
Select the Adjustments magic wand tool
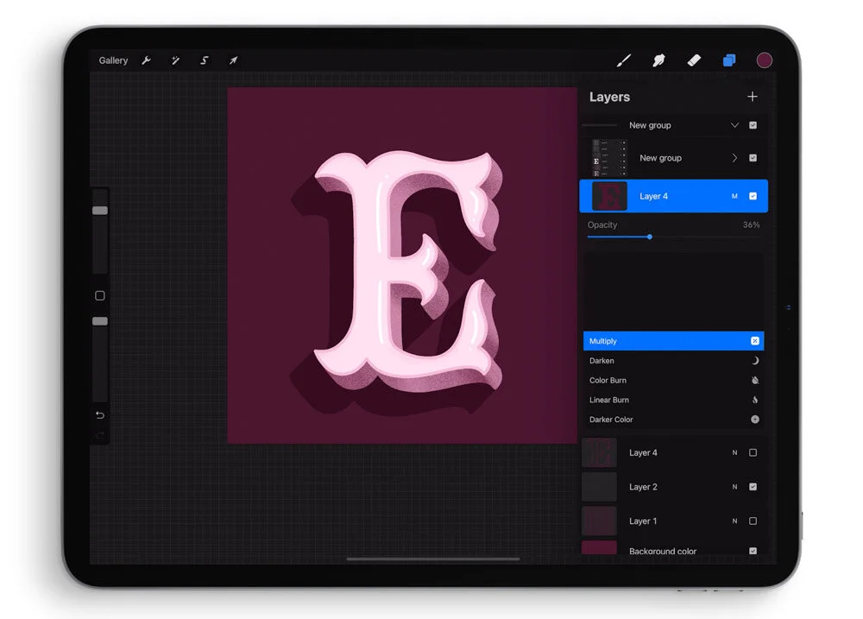point(175,60)
